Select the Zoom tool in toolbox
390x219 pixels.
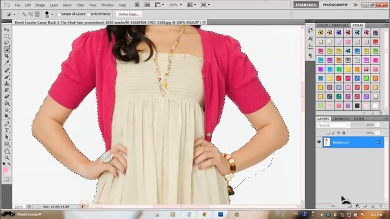pos(7,158)
